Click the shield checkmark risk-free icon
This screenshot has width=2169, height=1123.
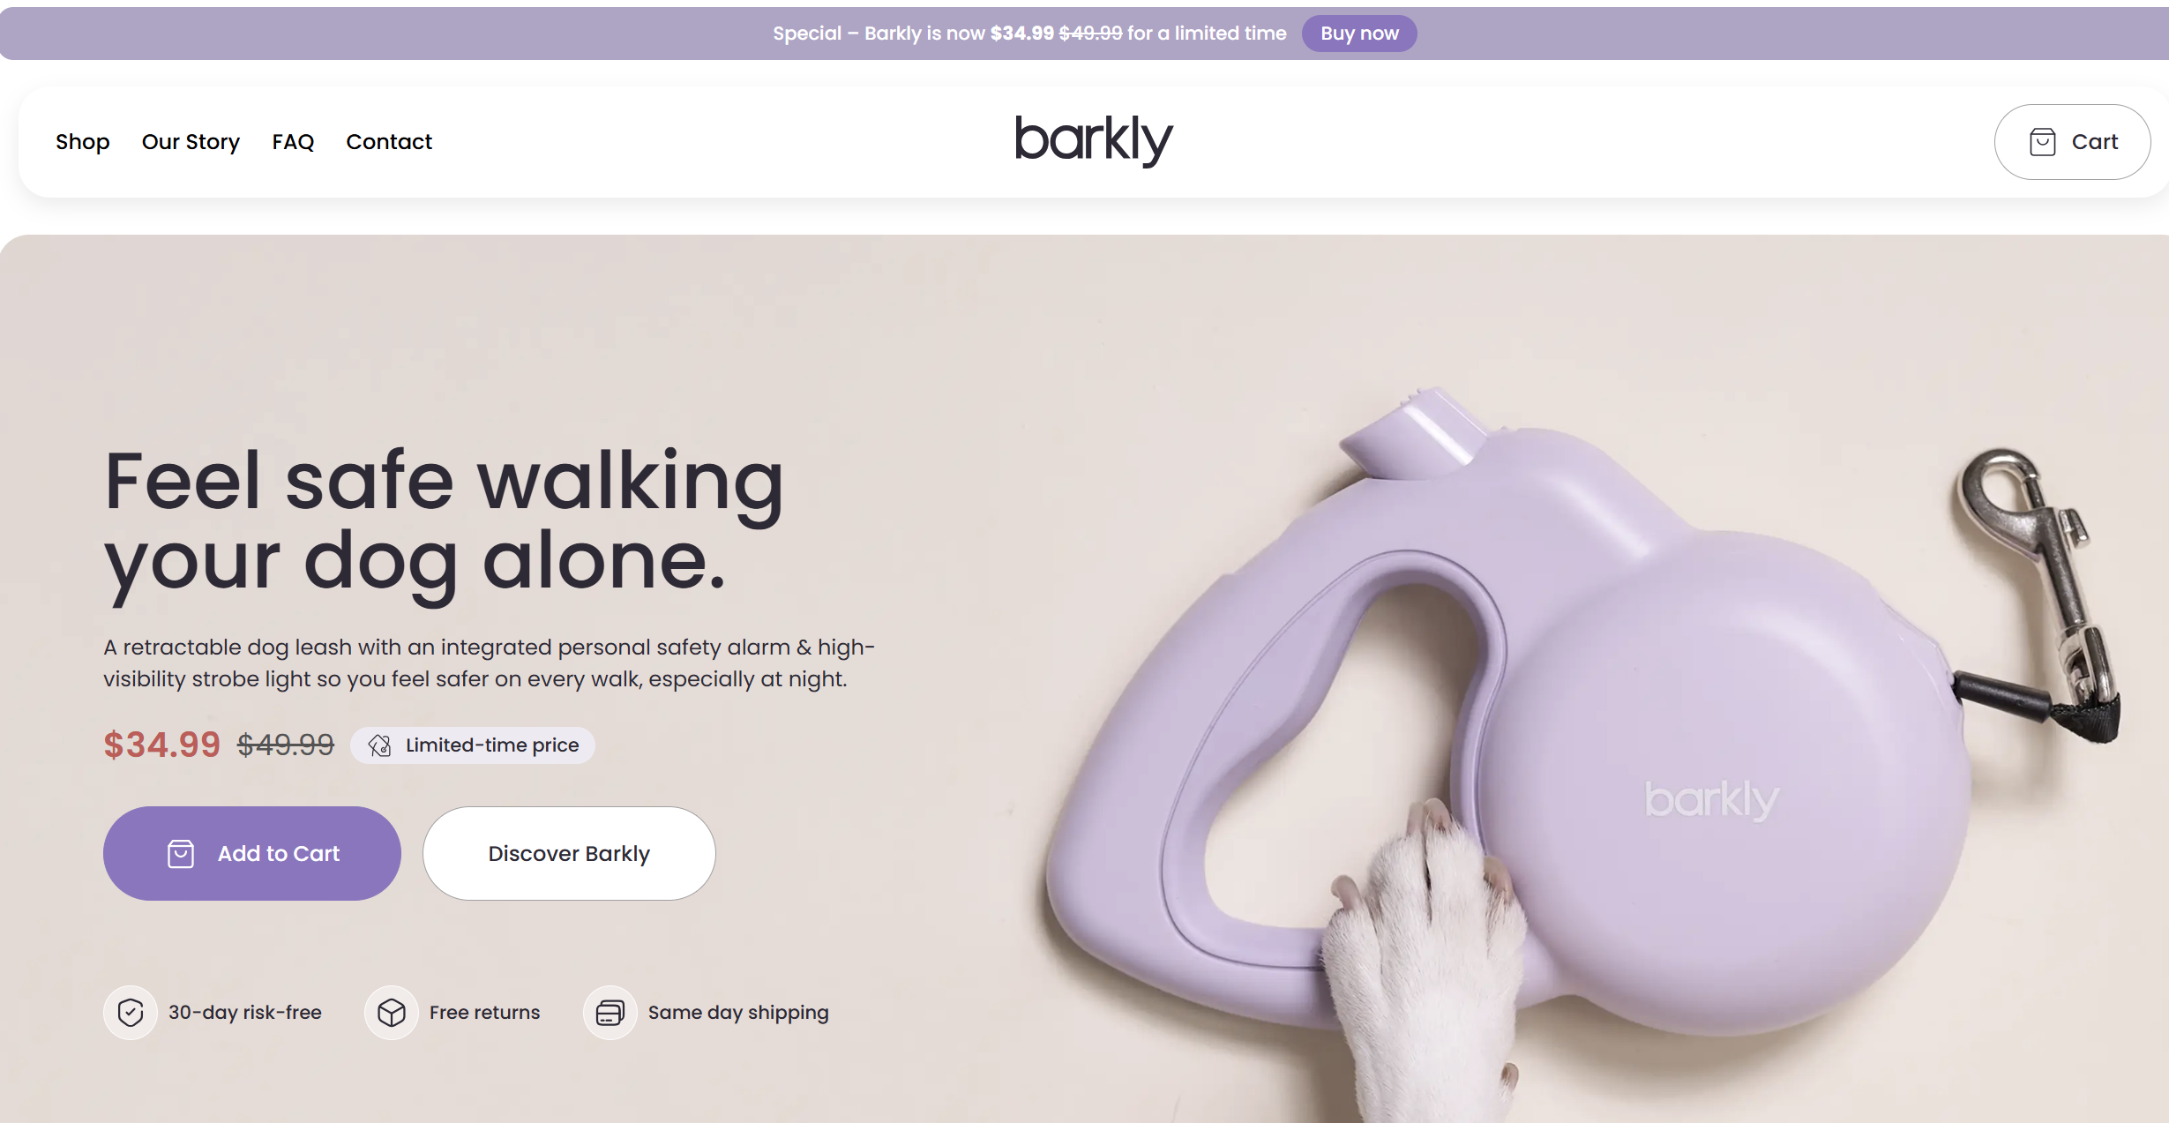131,1013
